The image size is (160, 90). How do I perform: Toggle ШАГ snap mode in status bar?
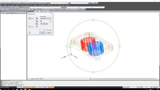[18, 87]
